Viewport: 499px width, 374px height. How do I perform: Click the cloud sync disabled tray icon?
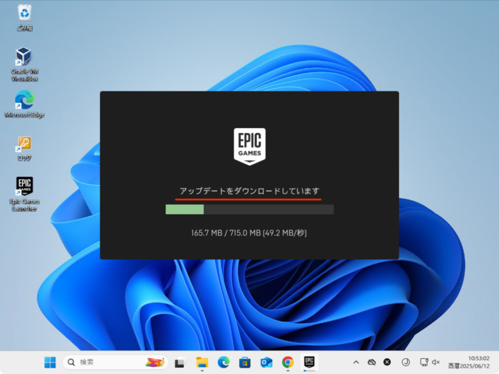click(x=371, y=362)
